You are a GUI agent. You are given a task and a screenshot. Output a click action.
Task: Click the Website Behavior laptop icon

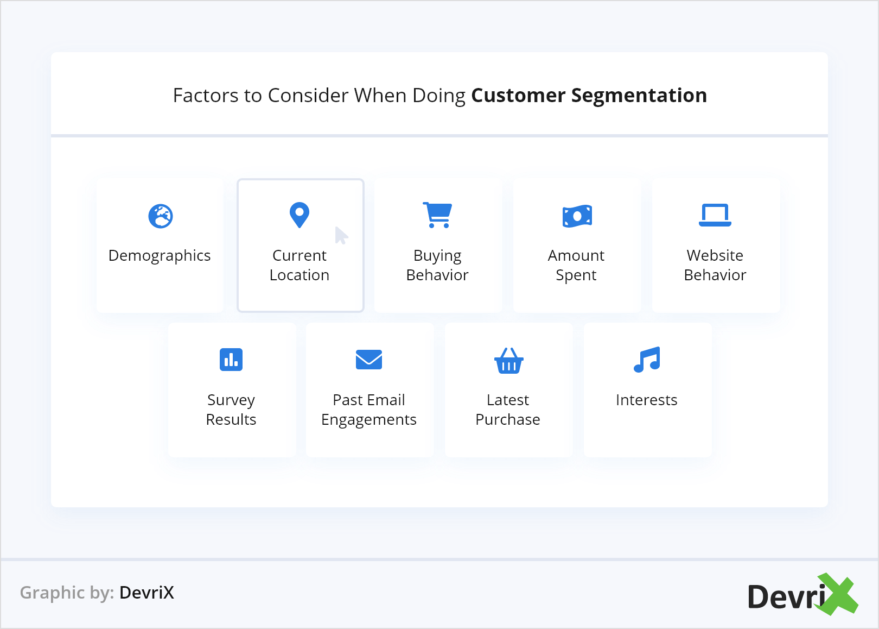coord(715,215)
